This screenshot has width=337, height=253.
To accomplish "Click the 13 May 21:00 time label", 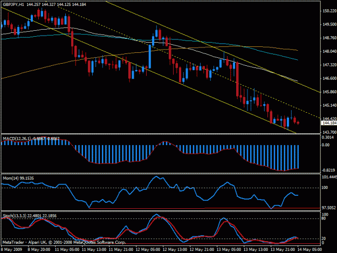I will 283,250.
